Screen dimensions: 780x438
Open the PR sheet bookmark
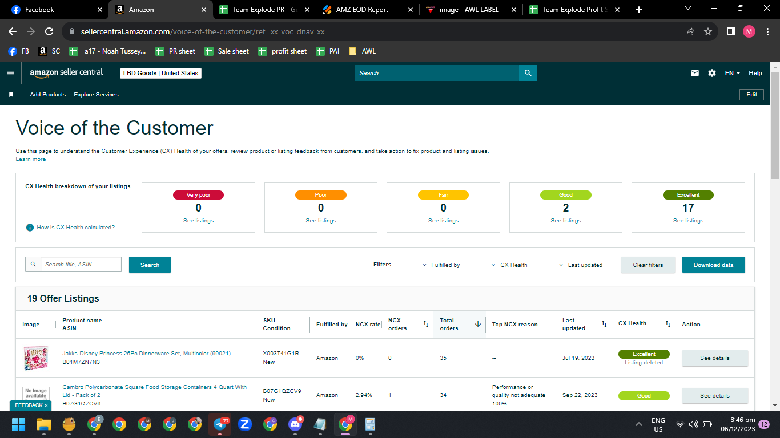tap(175, 51)
